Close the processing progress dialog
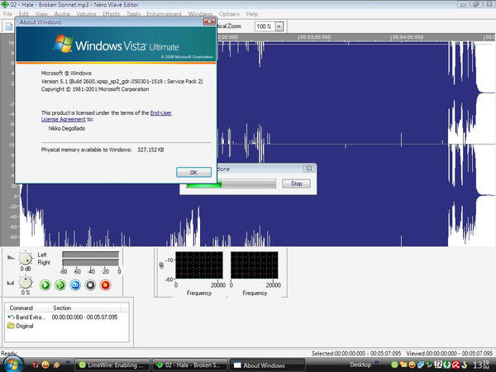The image size is (496, 372). (x=309, y=169)
